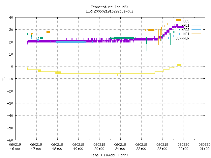Click the y-axis label 30
Image resolution: width=211 pixels, height=158 pixels.
tap(11, 30)
